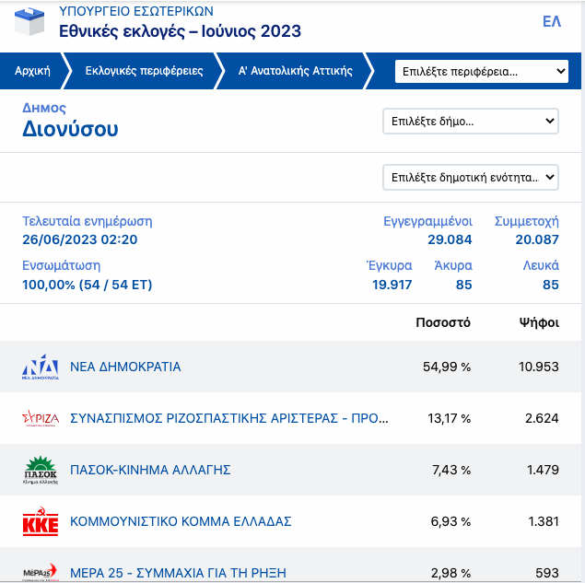Switch language with the ΕΛ link
The image size is (585, 583).
pos(552,21)
